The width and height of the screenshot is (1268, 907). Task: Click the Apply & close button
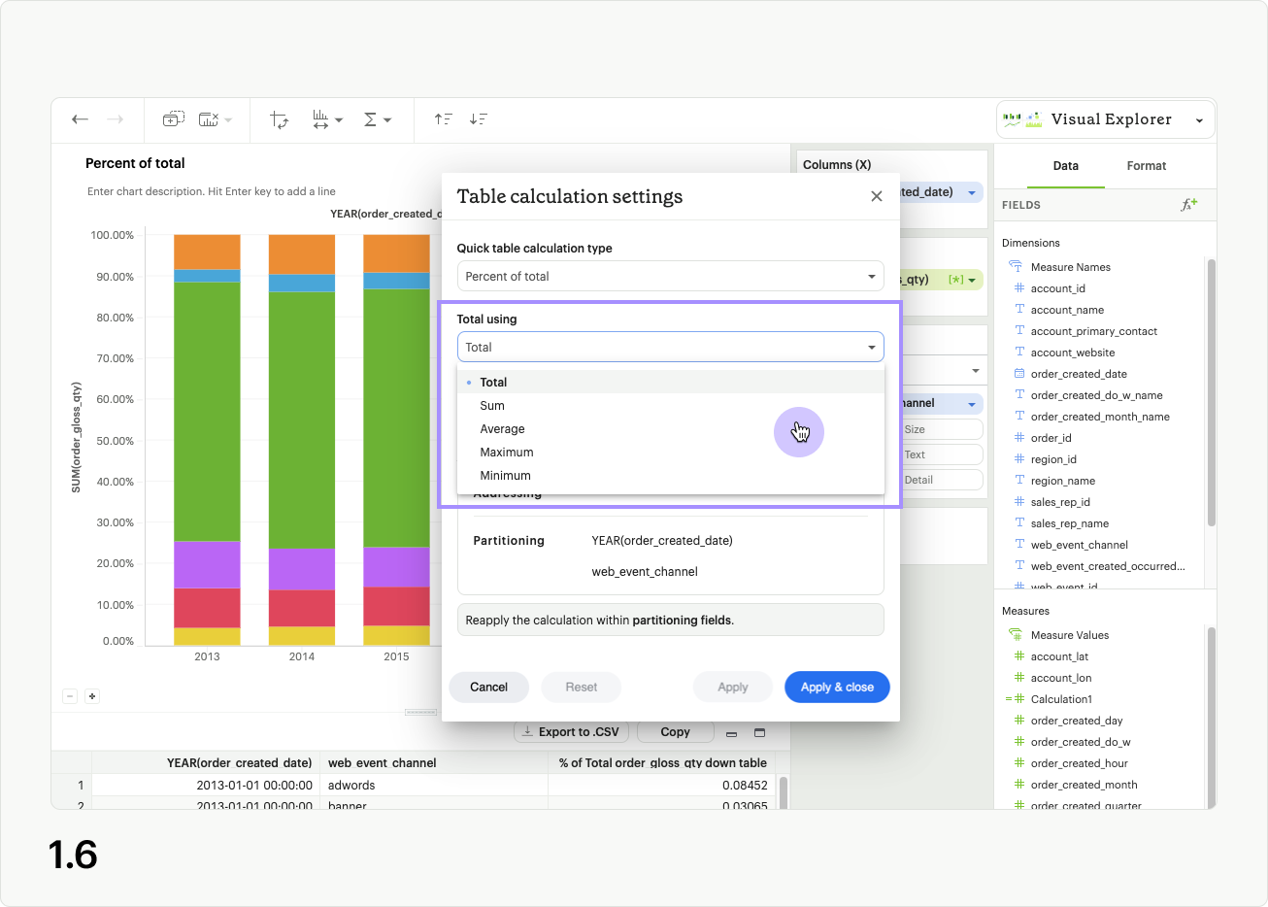(x=837, y=687)
